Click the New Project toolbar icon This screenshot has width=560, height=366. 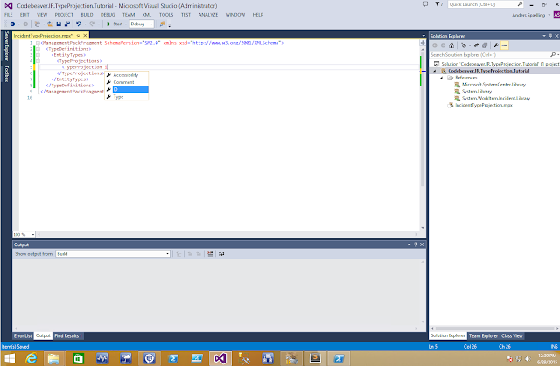tap(37, 24)
